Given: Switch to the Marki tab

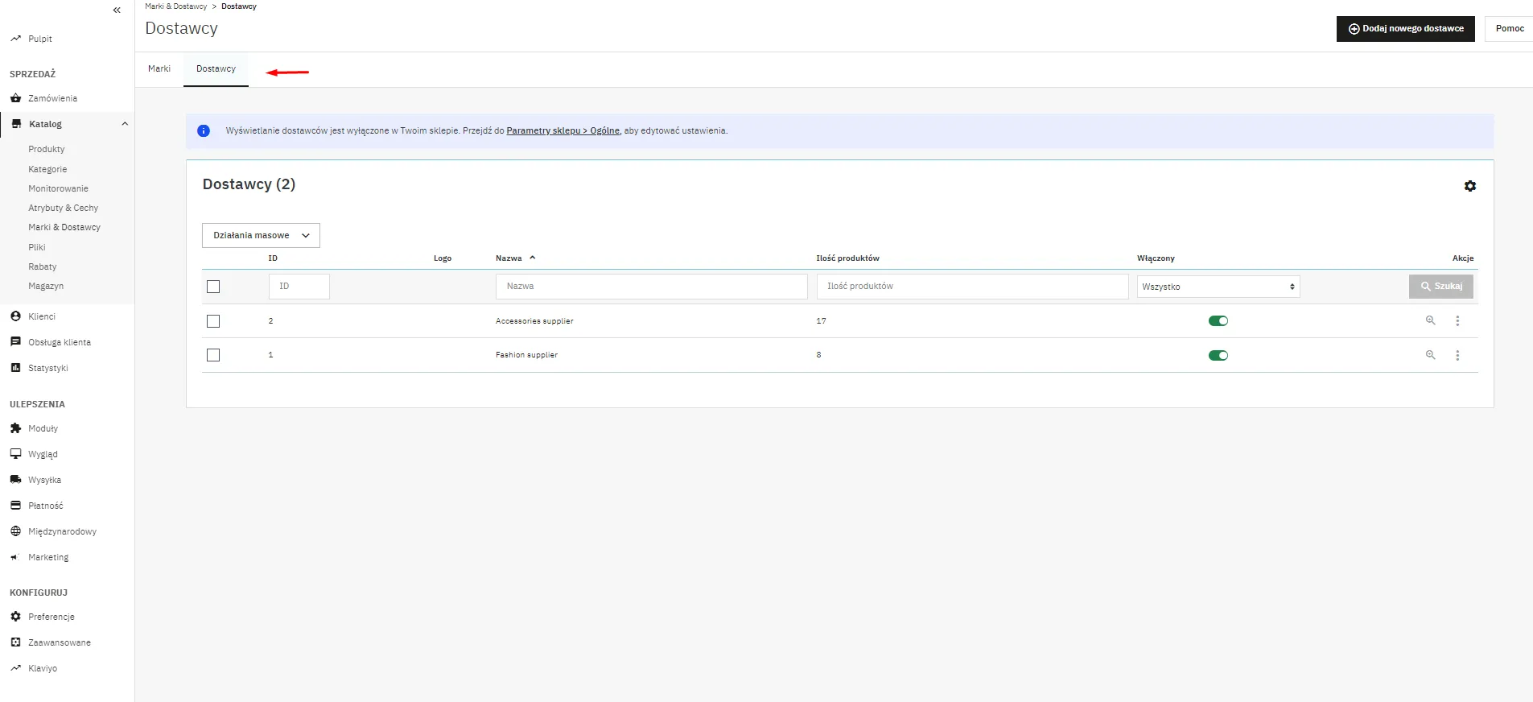Looking at the screenshot, I should [x=159, y=69].
